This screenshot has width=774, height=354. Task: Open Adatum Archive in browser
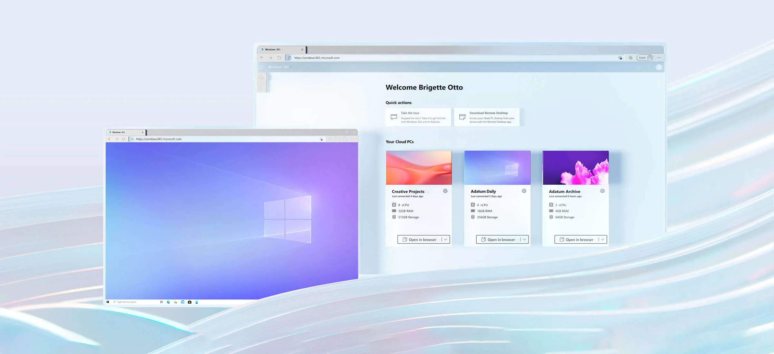point(576,239)
